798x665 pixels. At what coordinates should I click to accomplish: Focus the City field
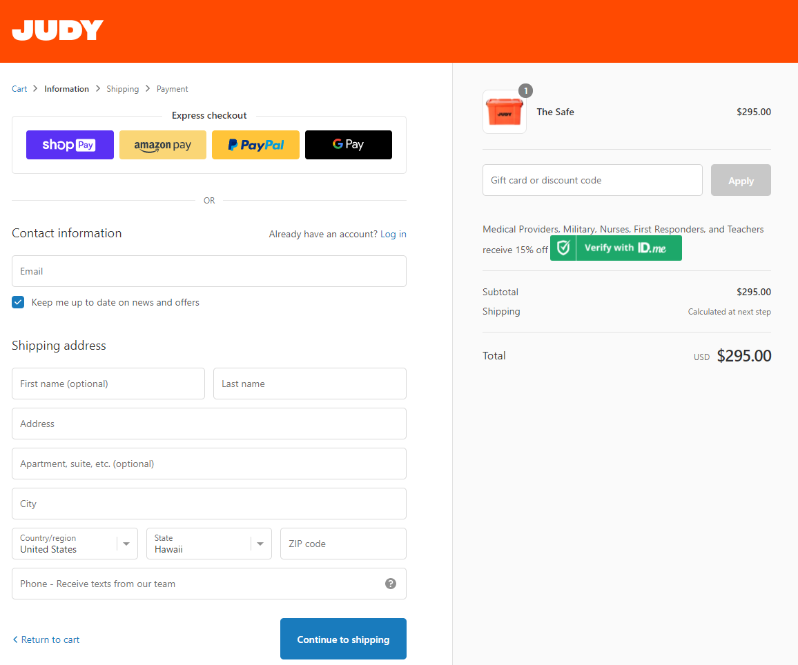tap(209, 504)
